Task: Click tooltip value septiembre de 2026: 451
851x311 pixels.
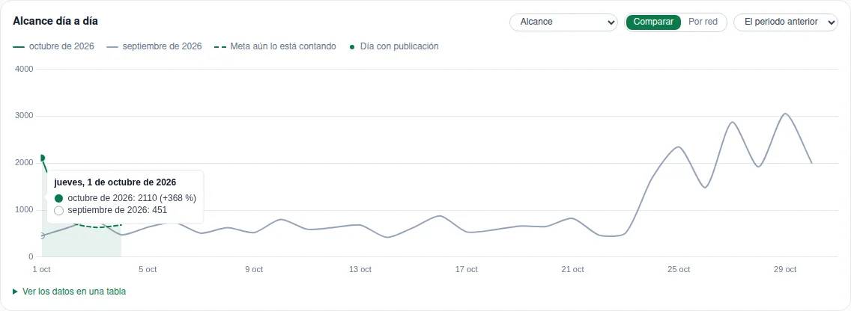Action: (117, 210)
